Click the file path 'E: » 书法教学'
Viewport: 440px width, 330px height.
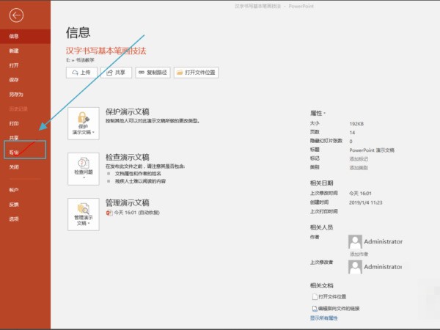point(80,60)
